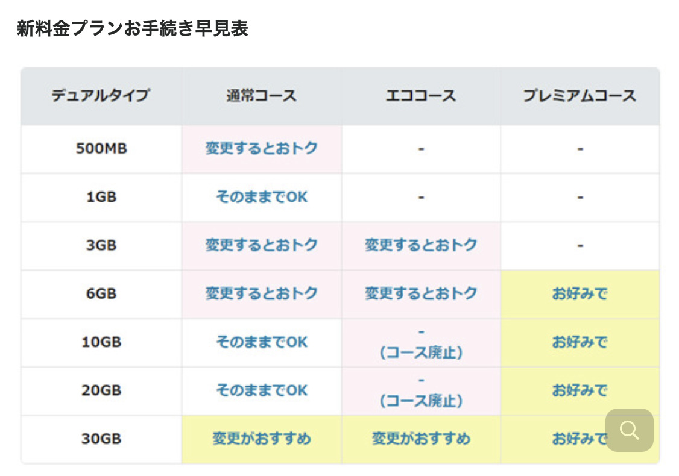Click 6GB エココース 変更するとおトク link
This screenshot has height=476, width=679.
tap(420, 293)
